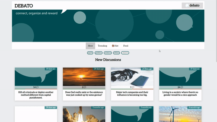Filter by the ethics tag
The image size is (217, 122).
click(x=116, y=53)
